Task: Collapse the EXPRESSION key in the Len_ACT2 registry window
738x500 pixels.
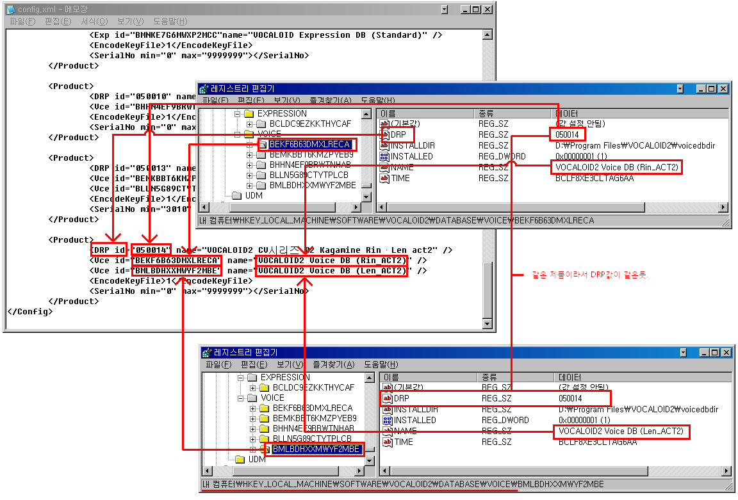Action: pyautogui.click(x=241, y=377)
